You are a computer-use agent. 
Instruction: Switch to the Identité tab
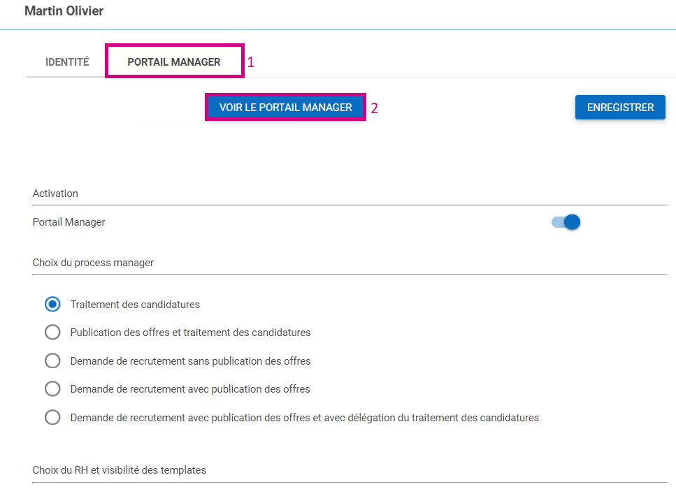67,62
